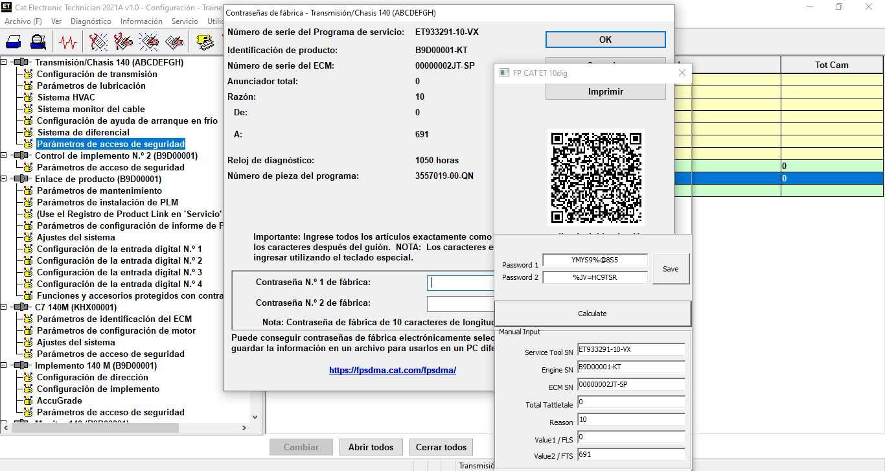Viewport: 885px width, 471px height.
Task: Collapse the Enlace de producto tree node
Action: click(x=4, y=179)
